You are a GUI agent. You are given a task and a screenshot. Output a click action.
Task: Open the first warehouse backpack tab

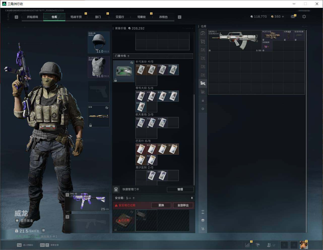203,33
